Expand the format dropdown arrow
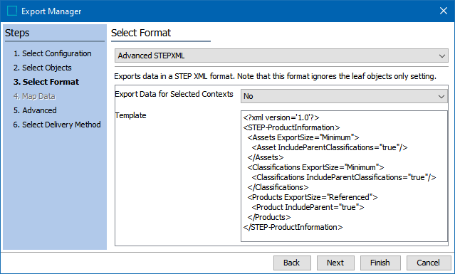The width and height of the screenshot is (455, 274). tap(442, 56)
